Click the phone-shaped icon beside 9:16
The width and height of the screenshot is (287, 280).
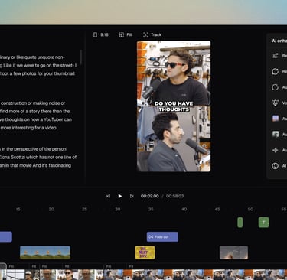point(95,34)
